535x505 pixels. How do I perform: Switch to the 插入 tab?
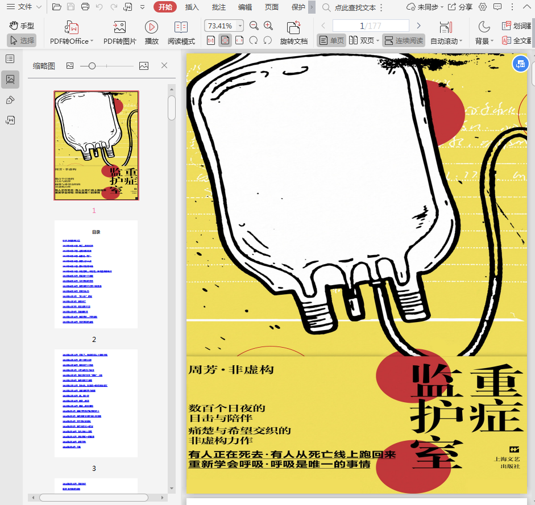click(192, 7)
